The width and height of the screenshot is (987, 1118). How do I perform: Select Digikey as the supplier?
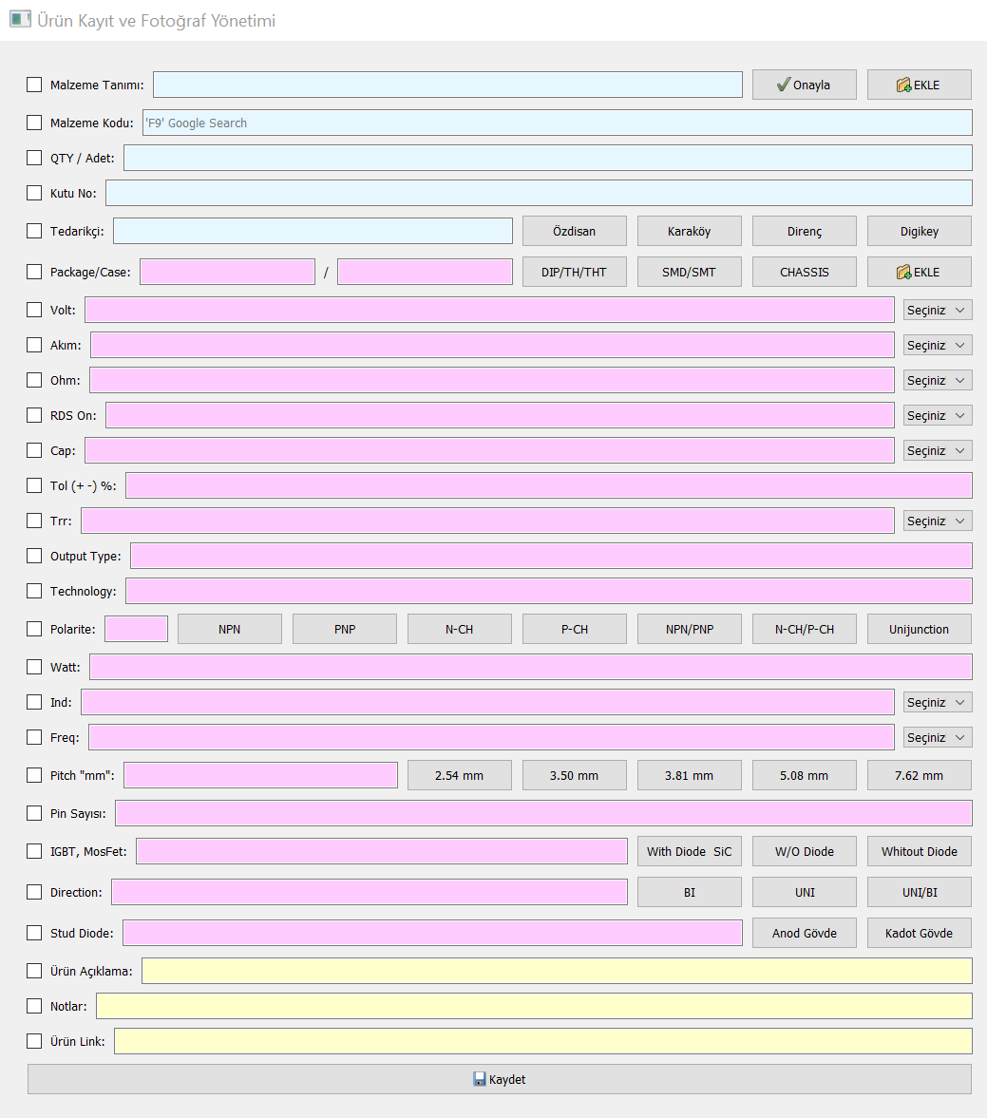919,231
